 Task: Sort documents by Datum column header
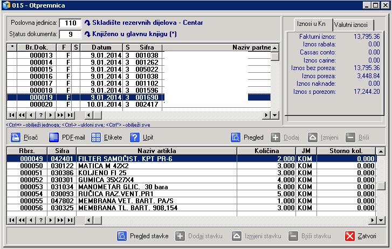101,47
